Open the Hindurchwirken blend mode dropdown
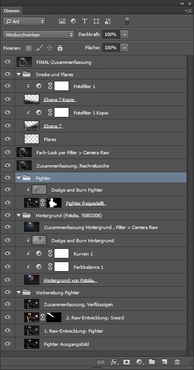The image size is (194, 370). click(x=38, y=35)
